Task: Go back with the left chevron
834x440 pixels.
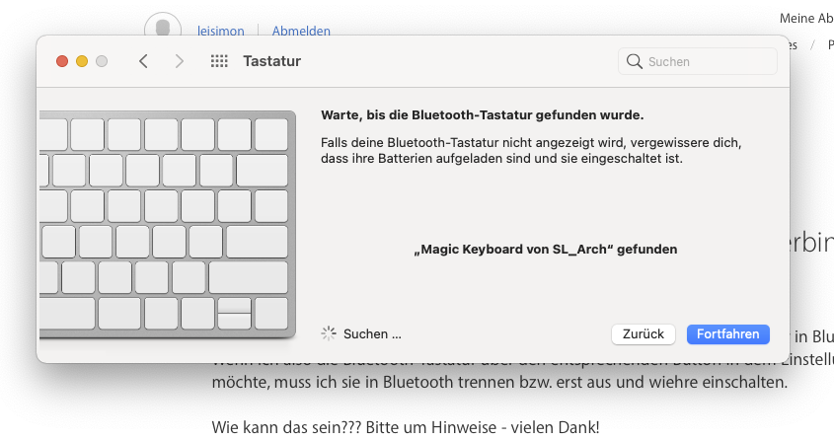Action: [x=143, y=61]
